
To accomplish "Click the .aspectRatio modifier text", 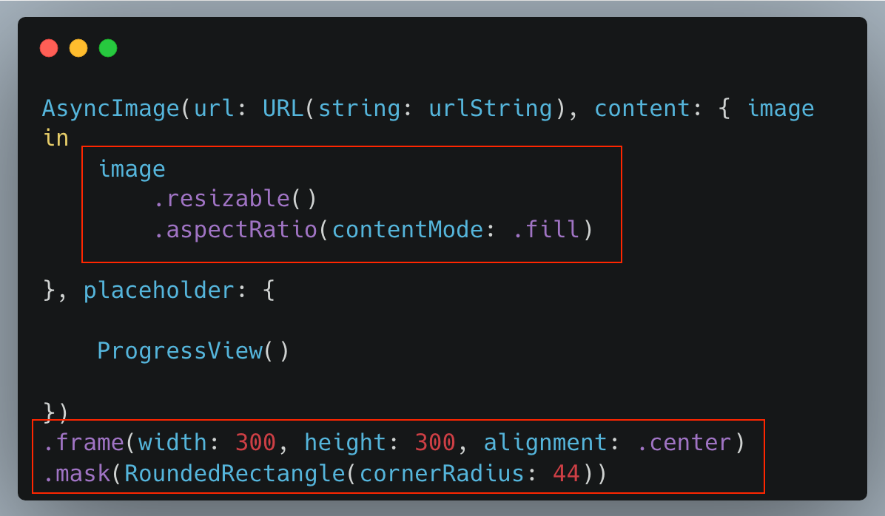I will tap(235, 229).
